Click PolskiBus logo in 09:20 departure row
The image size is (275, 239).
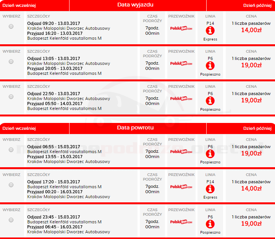[181, 28]
